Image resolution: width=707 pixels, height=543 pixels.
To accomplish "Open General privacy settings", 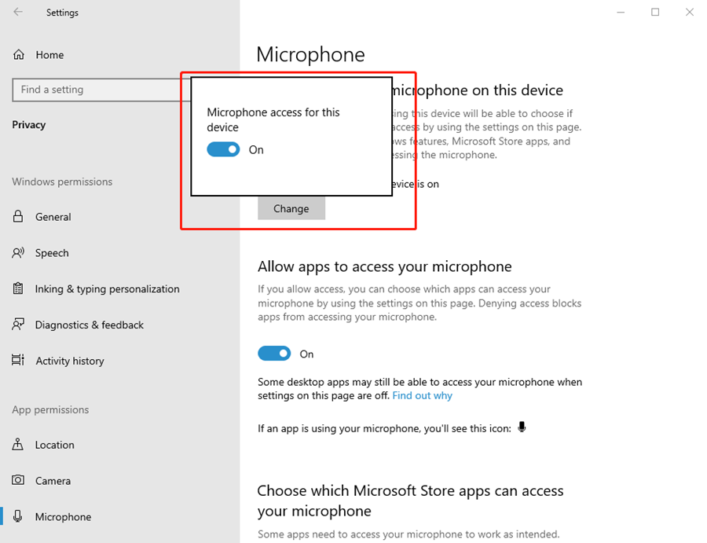I will coord(53,217).
